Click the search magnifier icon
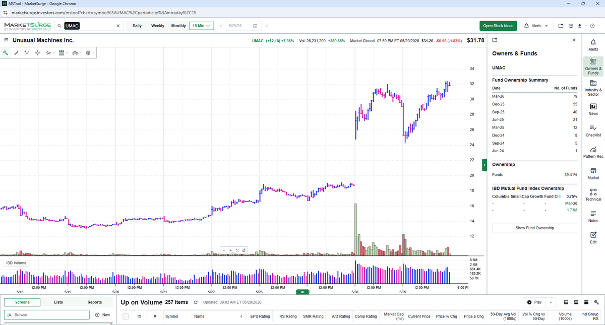This screenshot has width=605, height=325. click(59, 26)
